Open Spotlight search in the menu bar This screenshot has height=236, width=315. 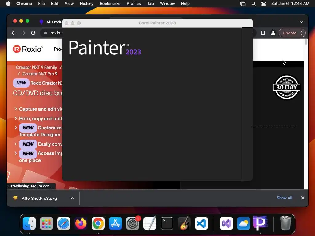tap(253, 4)
